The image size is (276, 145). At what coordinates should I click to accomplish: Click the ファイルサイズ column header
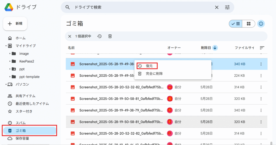(x=244, y=48)
